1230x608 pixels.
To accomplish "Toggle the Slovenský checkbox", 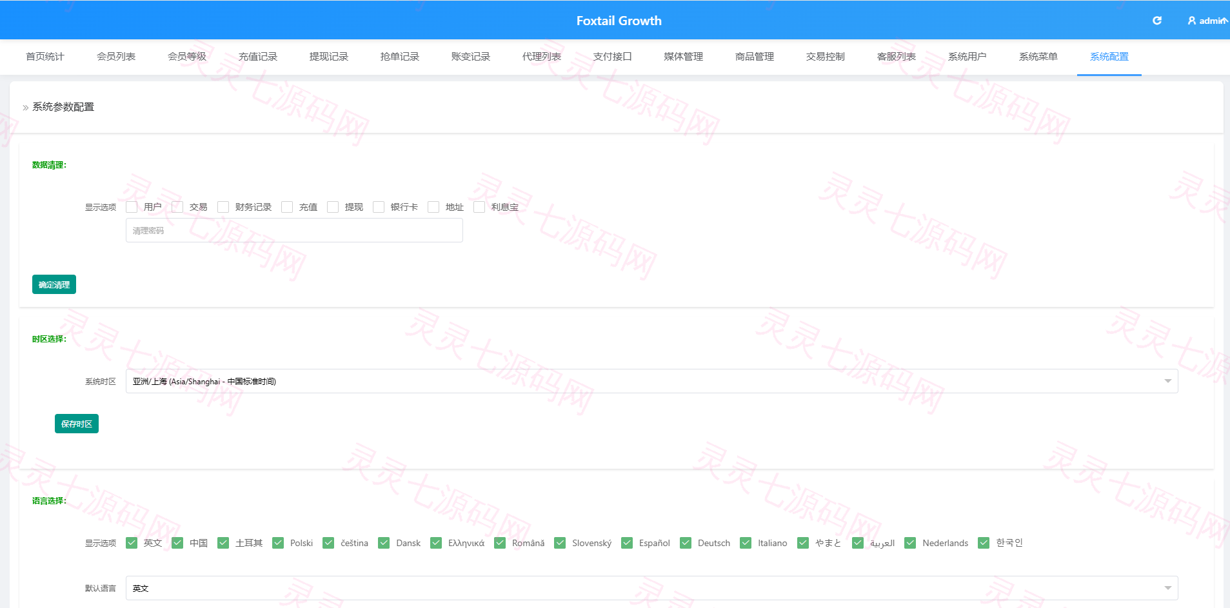I will pos(560,543).
